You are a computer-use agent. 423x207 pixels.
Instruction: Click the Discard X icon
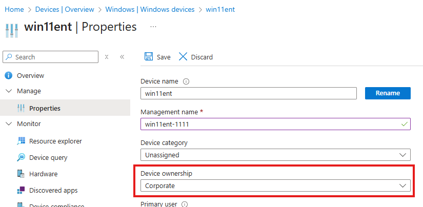click(183, 57)
